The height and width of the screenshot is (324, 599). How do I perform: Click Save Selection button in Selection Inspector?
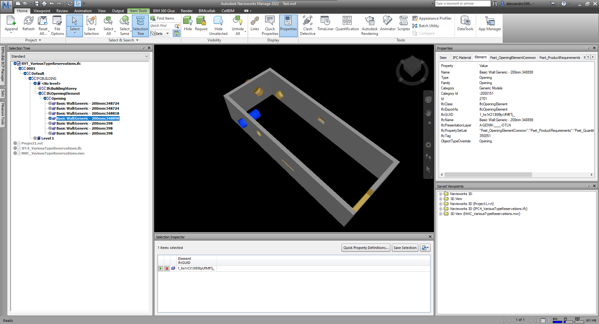click(405, 248)
